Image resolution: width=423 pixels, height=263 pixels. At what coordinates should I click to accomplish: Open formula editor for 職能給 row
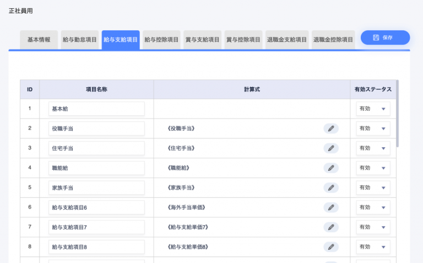tap(331, 168)
